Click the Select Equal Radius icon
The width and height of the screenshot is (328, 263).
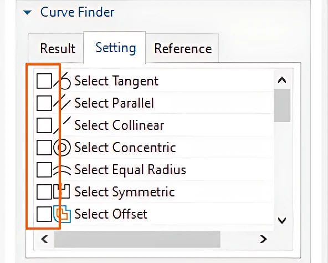[x=62, y=170]
